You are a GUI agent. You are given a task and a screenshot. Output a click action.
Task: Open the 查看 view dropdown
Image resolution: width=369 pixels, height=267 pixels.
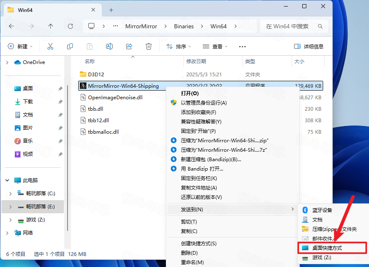215,46
